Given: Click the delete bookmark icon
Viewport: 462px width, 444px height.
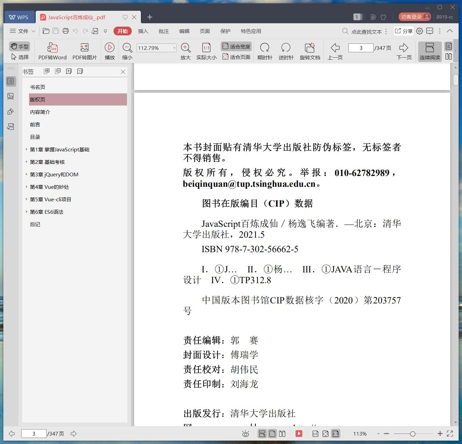Looking at the screenshot, I should click(x=80, y=71).
